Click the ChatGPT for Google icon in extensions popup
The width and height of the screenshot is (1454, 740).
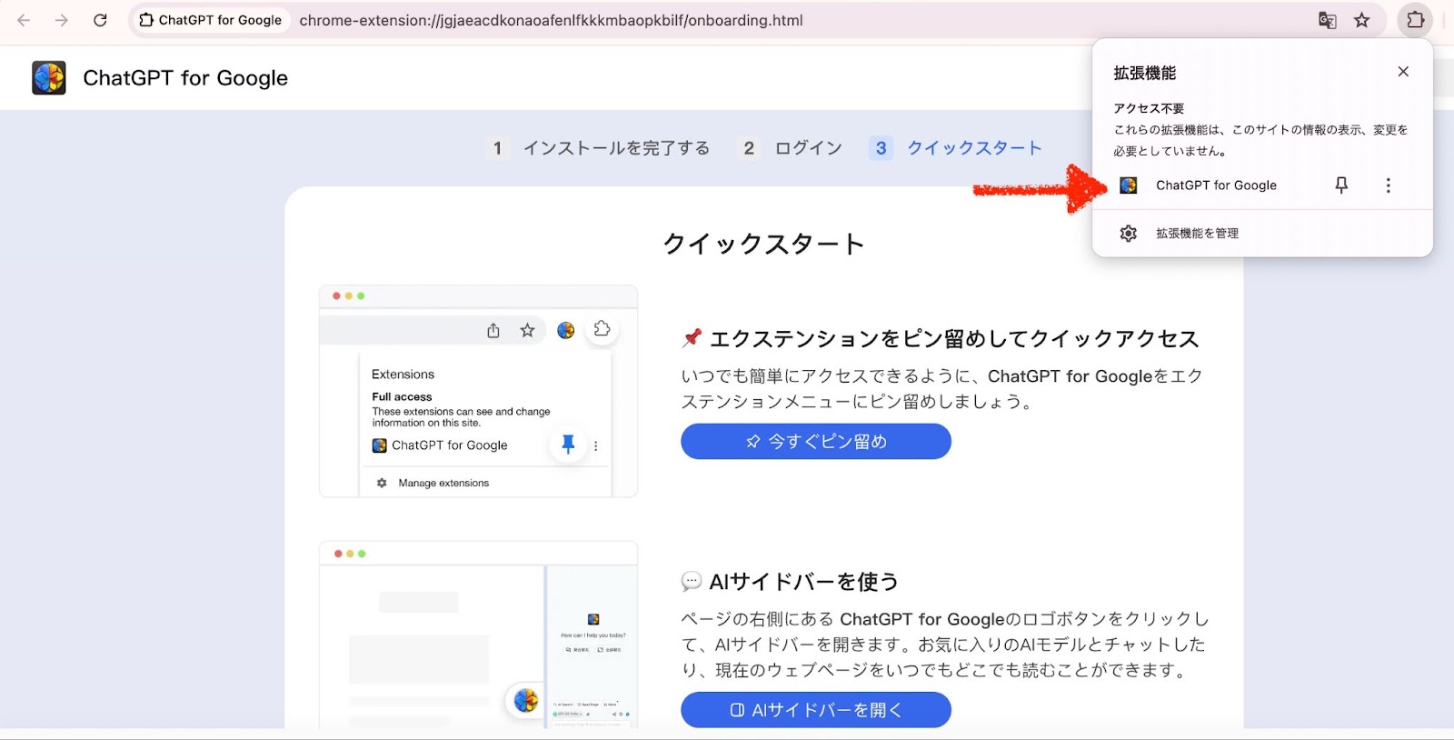1129,185
